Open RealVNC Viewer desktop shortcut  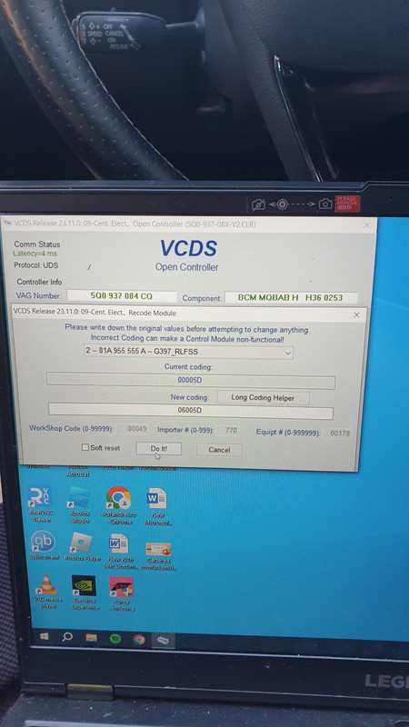[x=39, y=504]
